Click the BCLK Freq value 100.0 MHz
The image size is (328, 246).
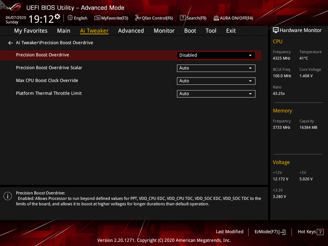[x=282, y=76]
